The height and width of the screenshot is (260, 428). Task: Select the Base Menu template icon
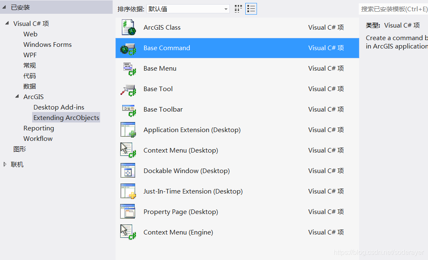point(128,69)
